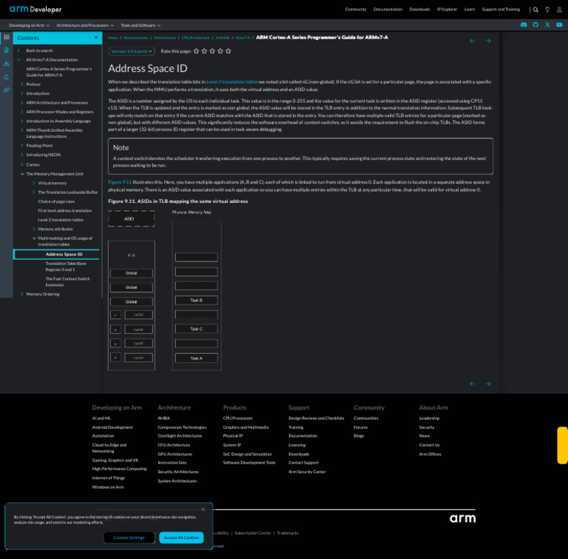
Task: Open Documentation in top navigation
Action: click(x=388, y=10)
